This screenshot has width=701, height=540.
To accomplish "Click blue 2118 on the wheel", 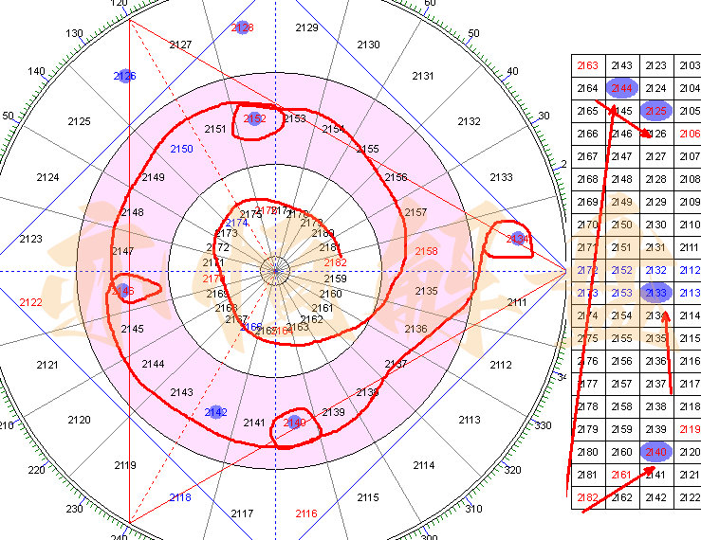I will point(180,497).
